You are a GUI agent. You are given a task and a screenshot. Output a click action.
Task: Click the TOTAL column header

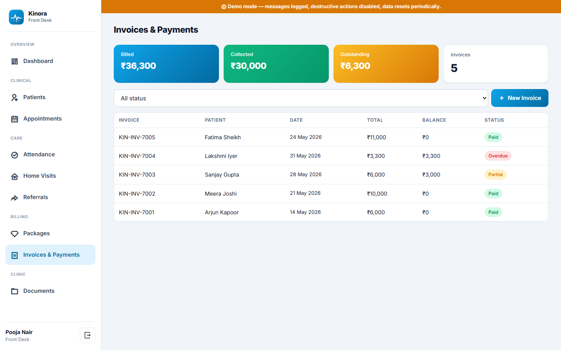[375, 120]
